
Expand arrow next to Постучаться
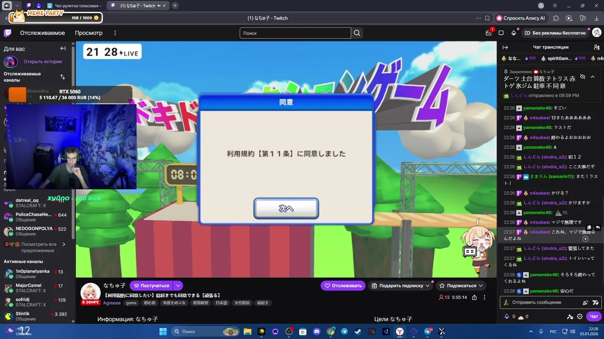coord(178,285)
